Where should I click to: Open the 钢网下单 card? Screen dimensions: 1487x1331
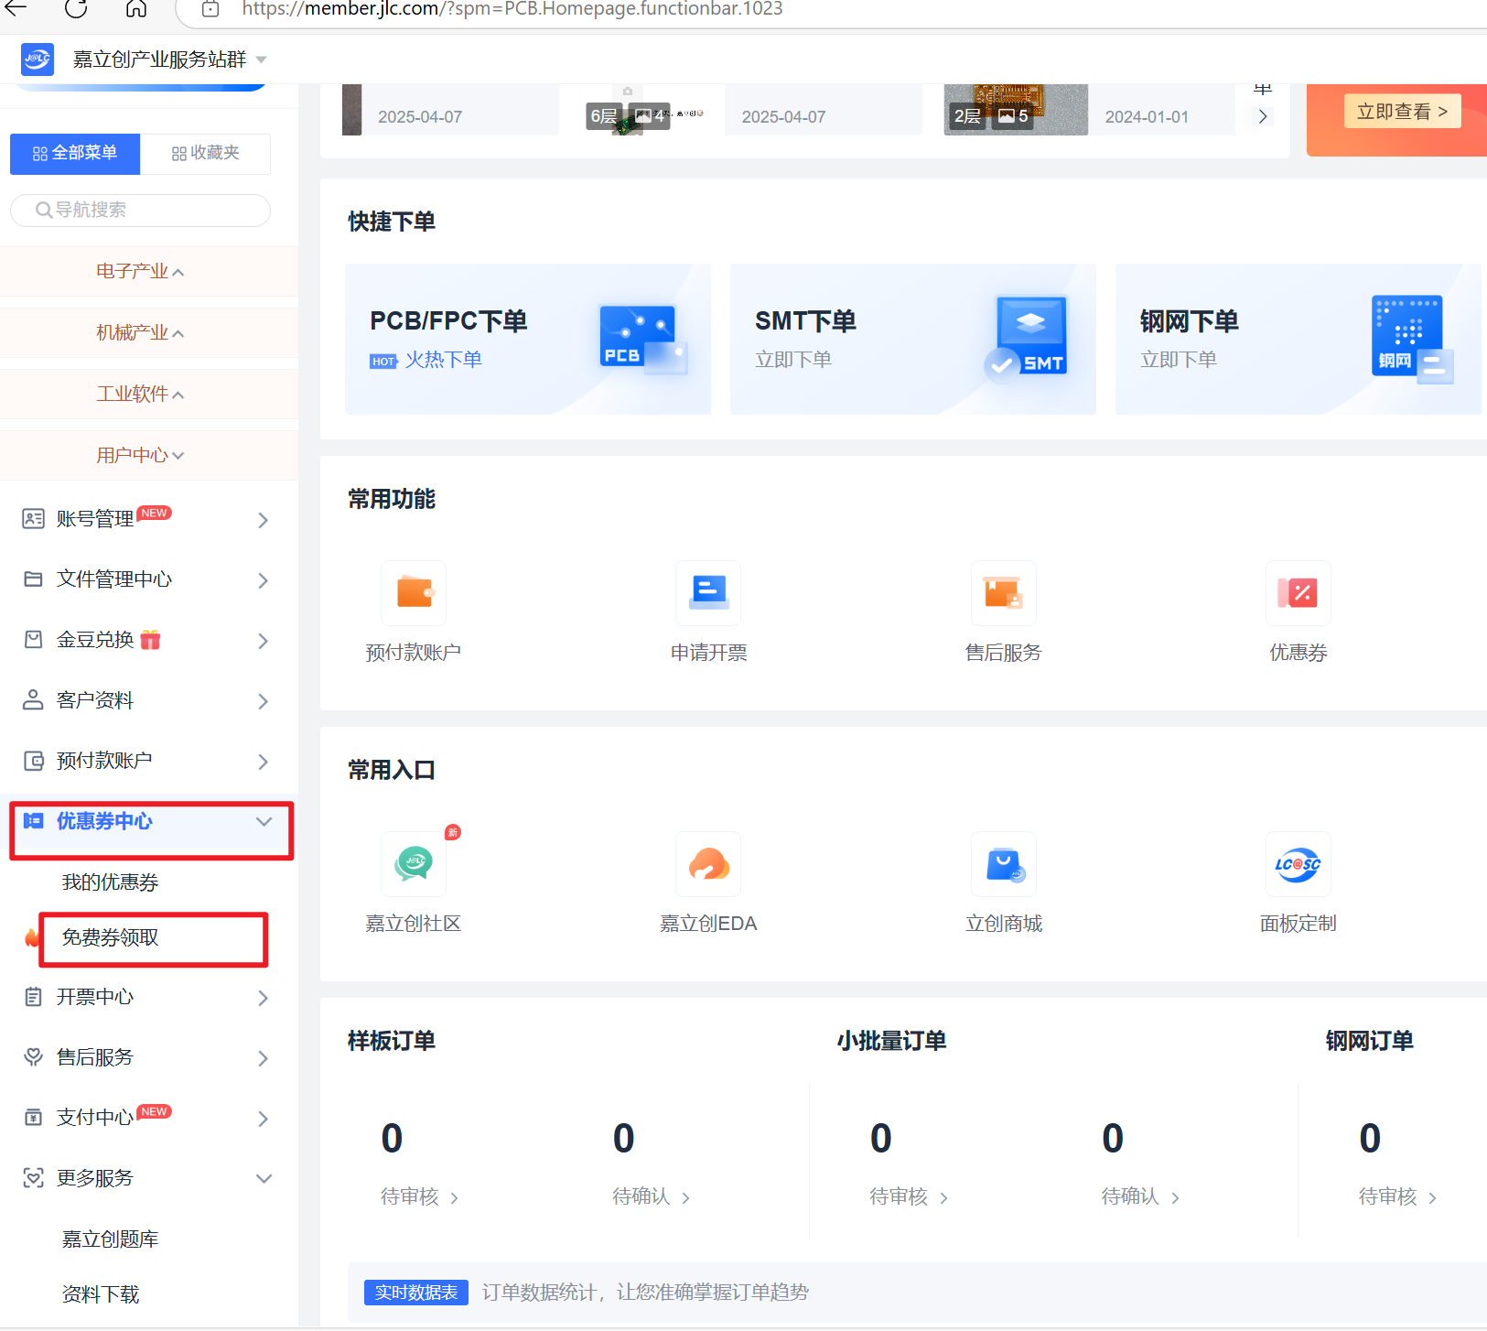tap(1298, 339)
